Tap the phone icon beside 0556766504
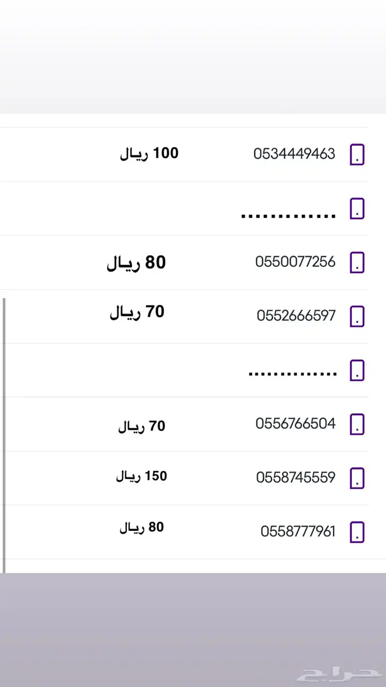Image resolution: width=386 pixels, height=687 pixels. (357, 424)
